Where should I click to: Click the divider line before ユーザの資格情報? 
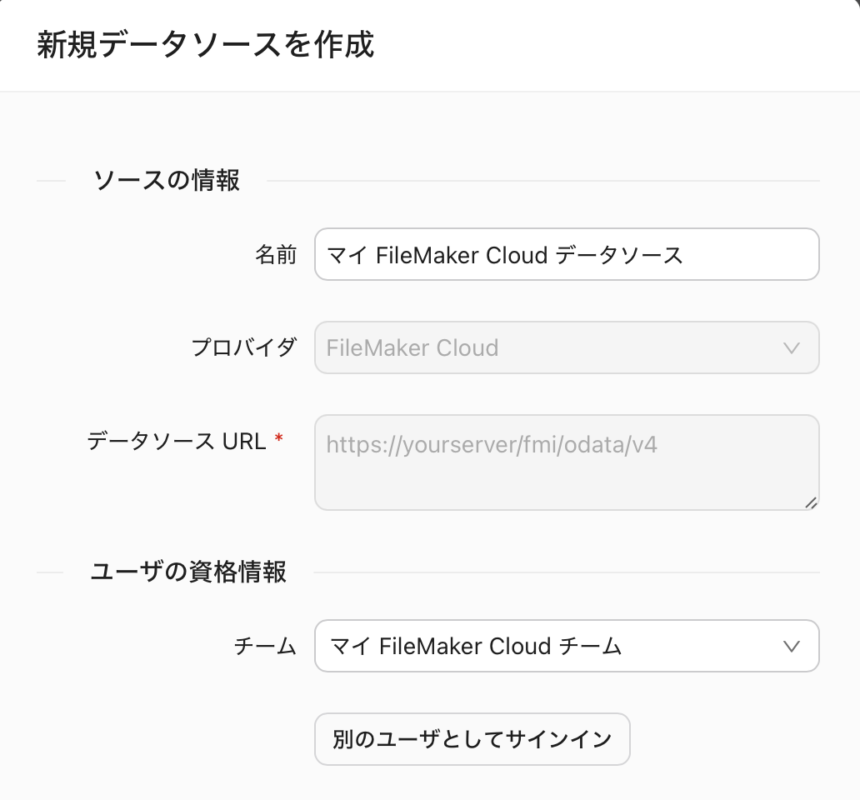(54, 572)
